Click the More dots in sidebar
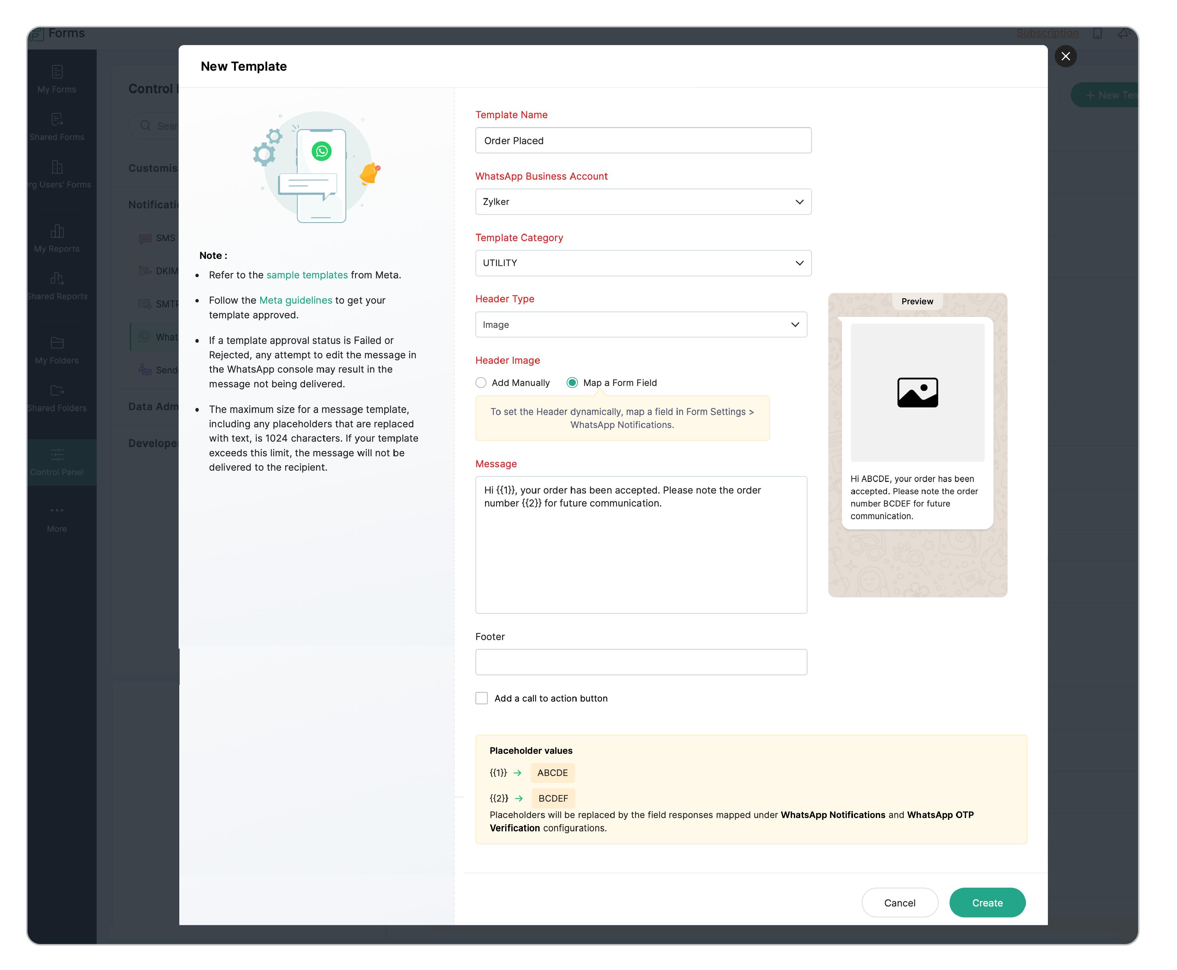The width and height of the screenshot is (1177, 970). pos(57,511)
